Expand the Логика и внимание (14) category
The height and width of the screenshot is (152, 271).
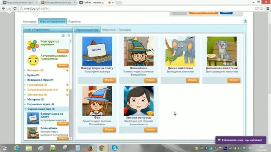pyautogui.click(x=42, y=90)
